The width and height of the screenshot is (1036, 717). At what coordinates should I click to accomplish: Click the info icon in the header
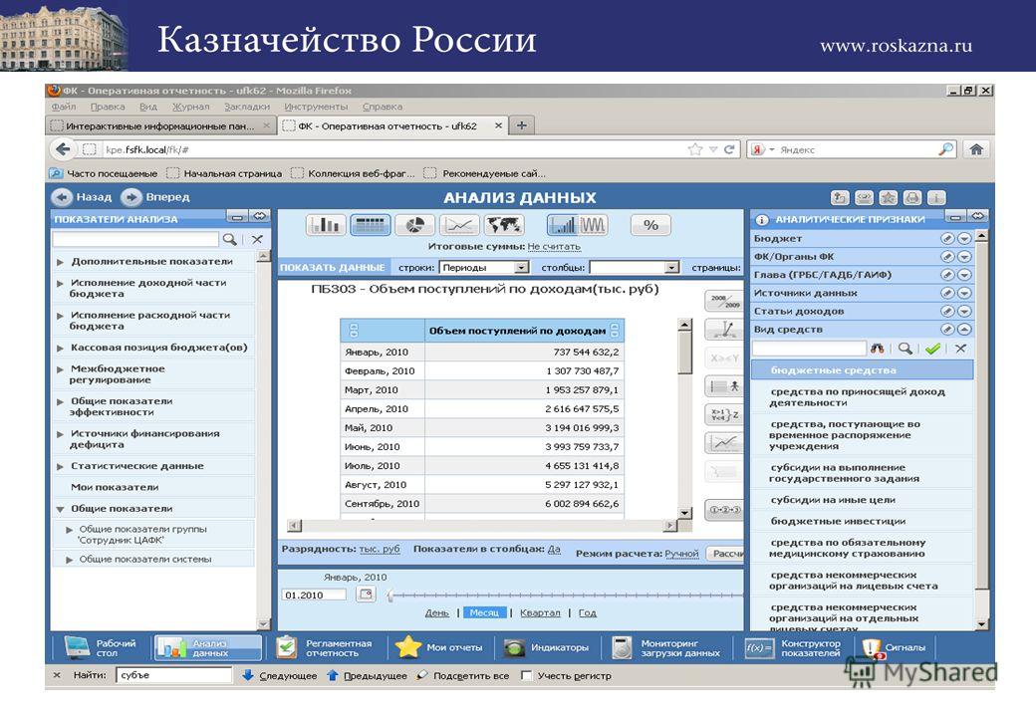(x=936, y=197)
